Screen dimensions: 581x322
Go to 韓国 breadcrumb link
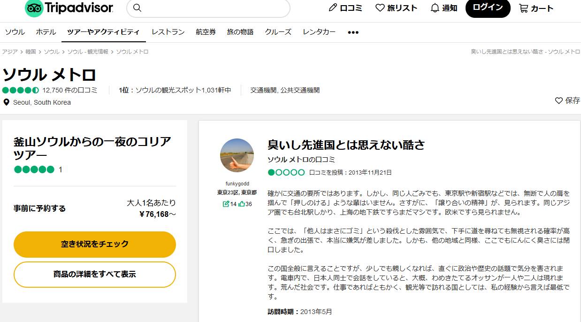point(31,52)
